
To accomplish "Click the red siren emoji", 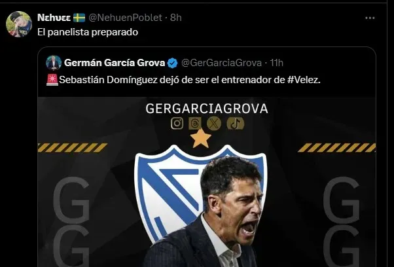I will pos(50,80).
